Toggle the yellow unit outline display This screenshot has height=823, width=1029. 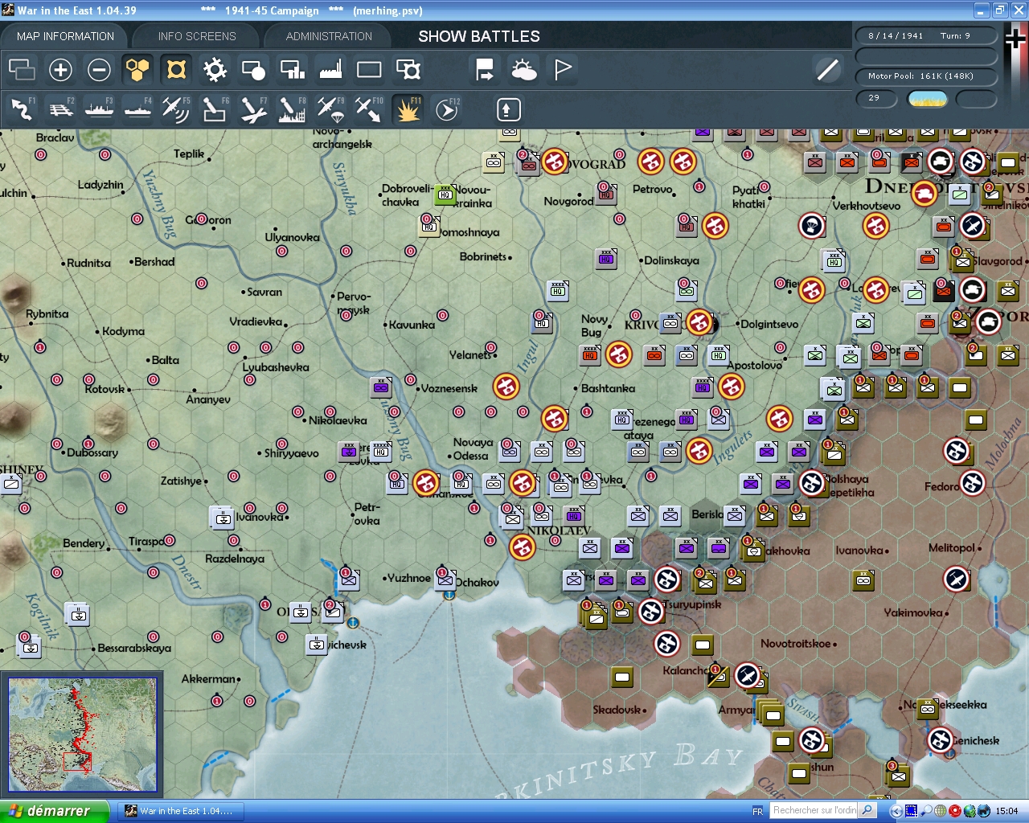[176, 70]
